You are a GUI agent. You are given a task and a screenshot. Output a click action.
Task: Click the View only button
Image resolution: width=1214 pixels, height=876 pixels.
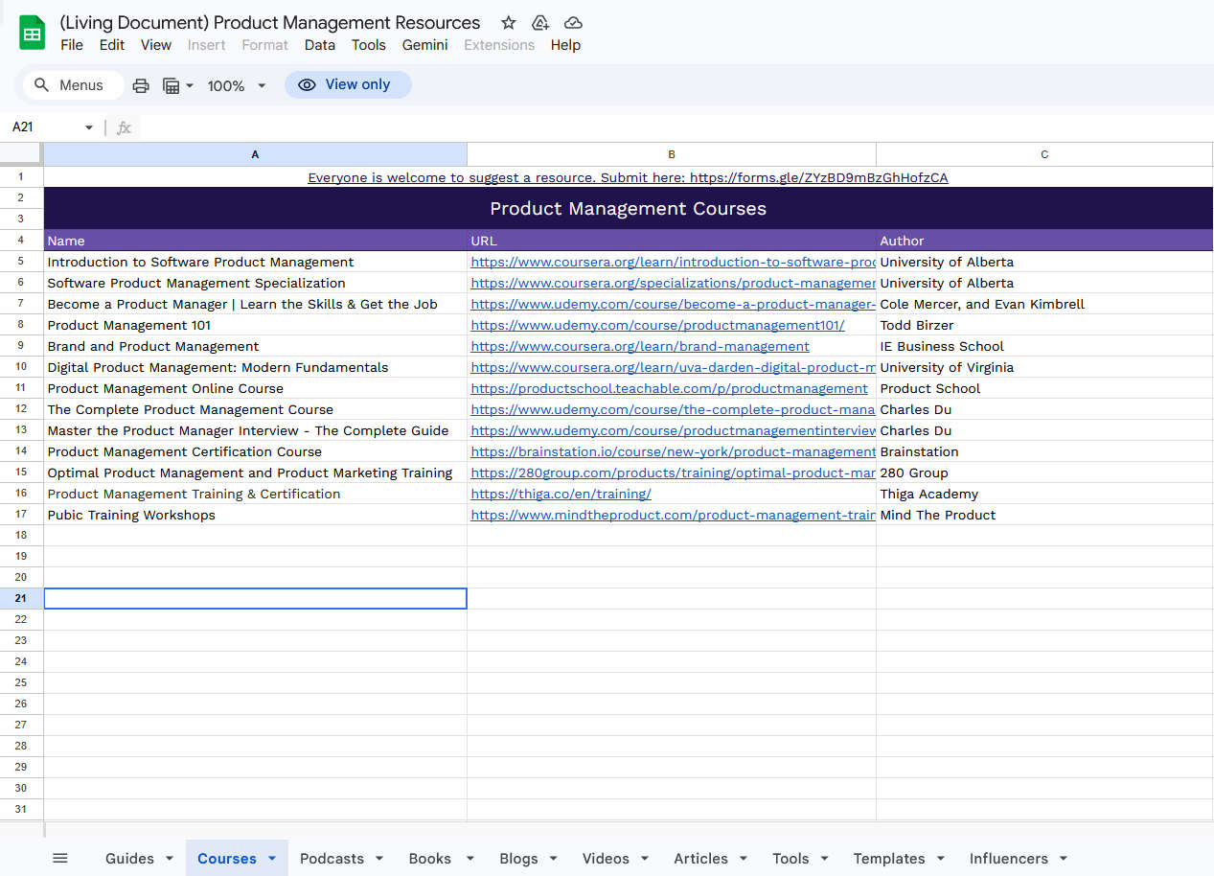348,84
